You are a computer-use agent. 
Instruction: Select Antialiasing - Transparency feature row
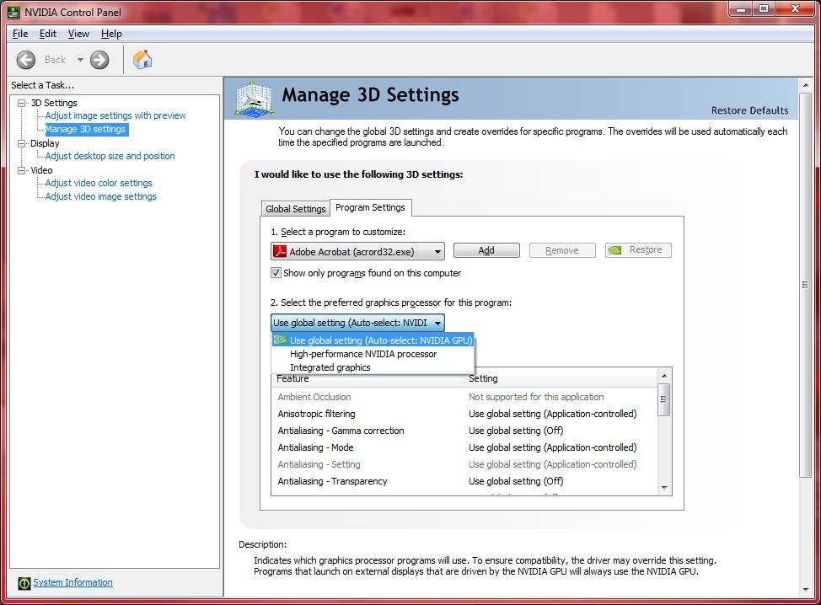(464, 481)
